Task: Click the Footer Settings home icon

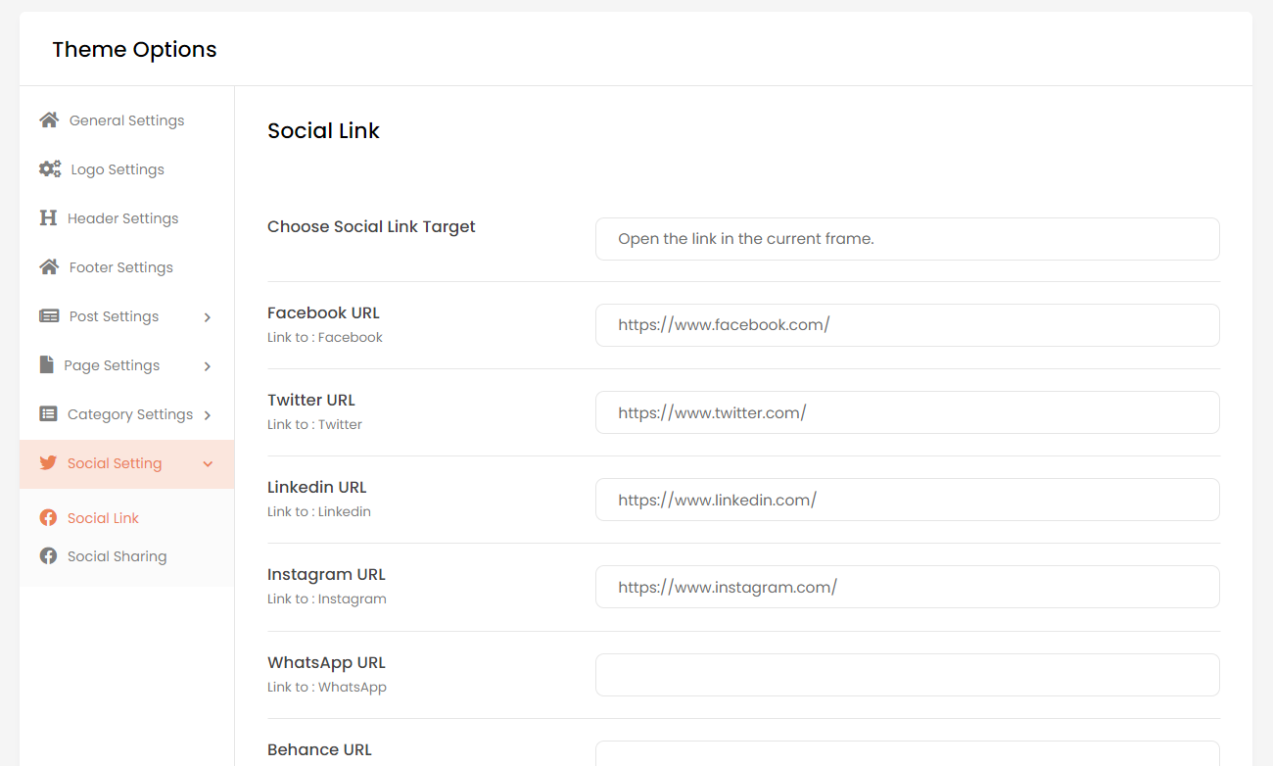Action: pyautogui.click(x=49, y=267)
